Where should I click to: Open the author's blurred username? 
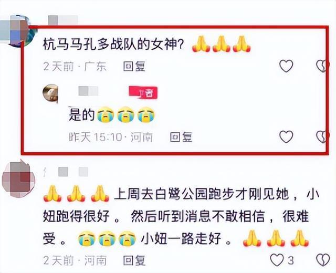point(88,91)
